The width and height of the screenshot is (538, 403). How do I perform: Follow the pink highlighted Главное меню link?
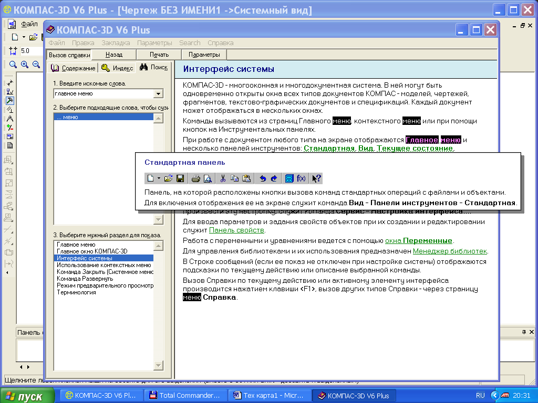(433, 140)
